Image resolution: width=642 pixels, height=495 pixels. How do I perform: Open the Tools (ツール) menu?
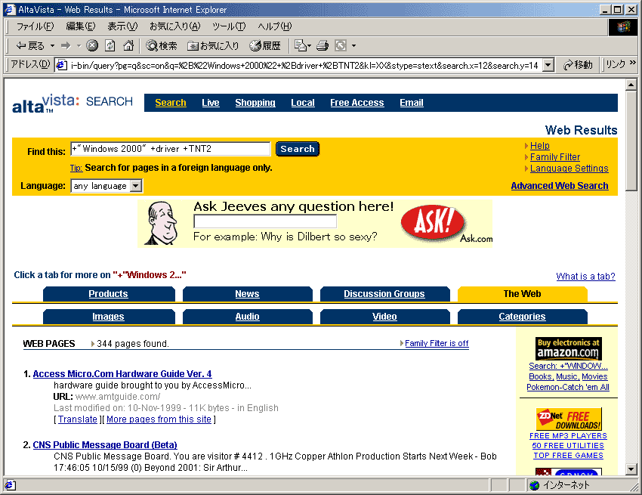(x=229, y=26)
